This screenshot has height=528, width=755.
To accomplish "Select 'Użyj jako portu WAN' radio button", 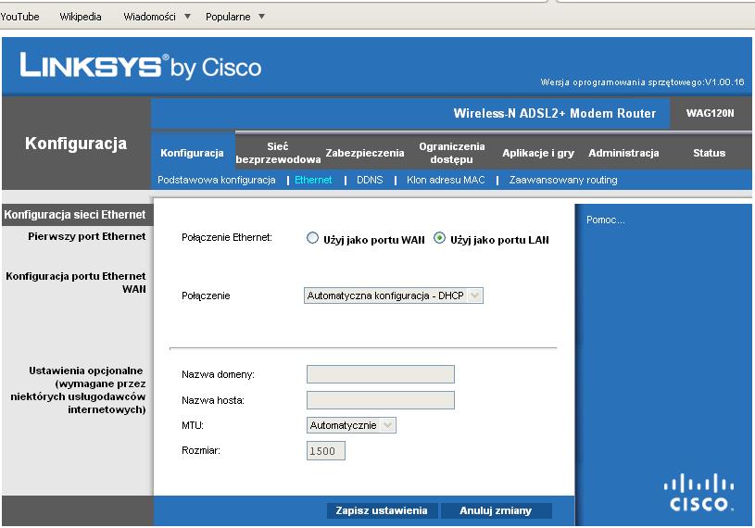I will click(x=312, y=238).
